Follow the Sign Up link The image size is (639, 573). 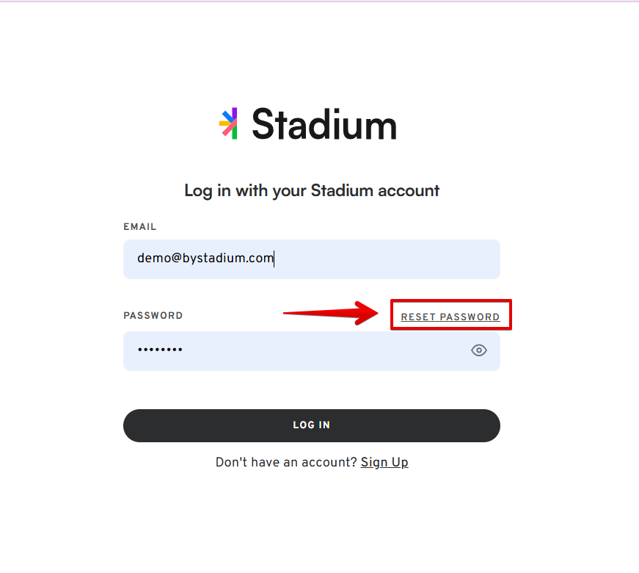click(x=384, y=462)
